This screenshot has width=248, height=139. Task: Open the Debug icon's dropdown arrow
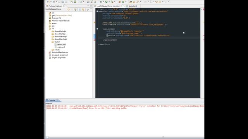point(103,2)
